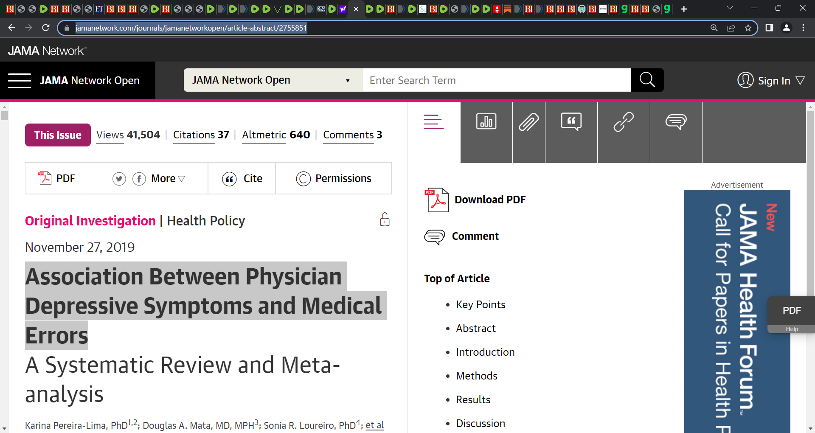
Task: Bookmark this page with the star icon
Action: 748,28
